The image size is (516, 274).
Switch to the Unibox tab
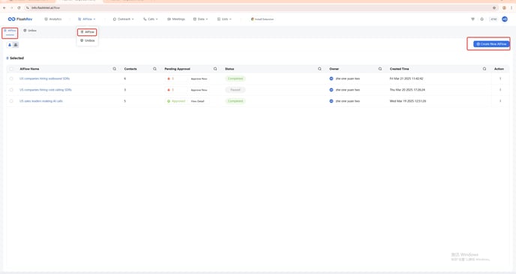(30, 31)
